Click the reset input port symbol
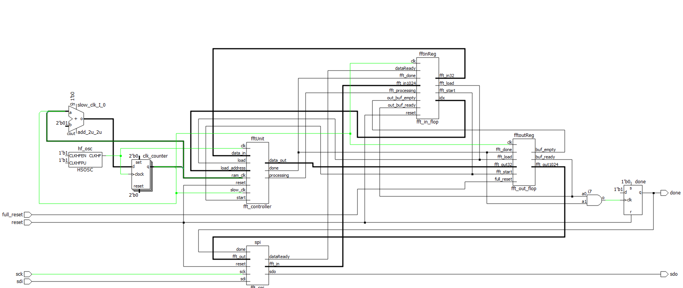Viewport: 683px width, 288px height. pos(28,222)
